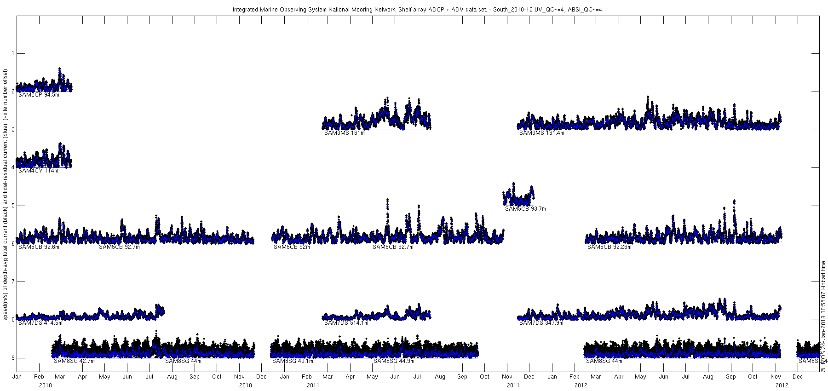Click the chart title about Integrated Marine Observing System
The width and height of the screenshot is (828, 391).
point(417,9)
